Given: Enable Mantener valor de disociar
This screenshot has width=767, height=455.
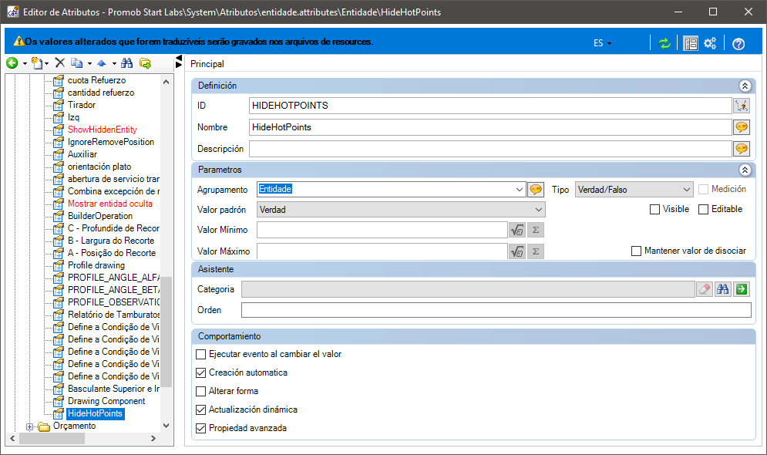Looking at the screenshot, I should point(636,251).
